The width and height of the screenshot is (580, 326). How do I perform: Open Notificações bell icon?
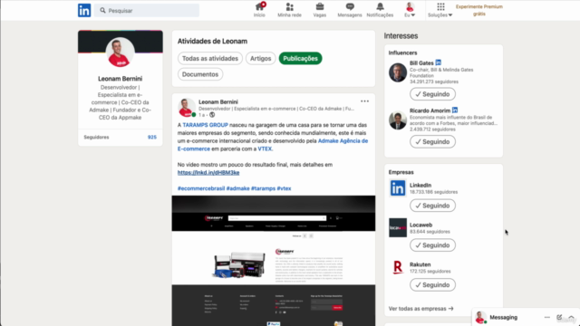[x=380, y=10]
